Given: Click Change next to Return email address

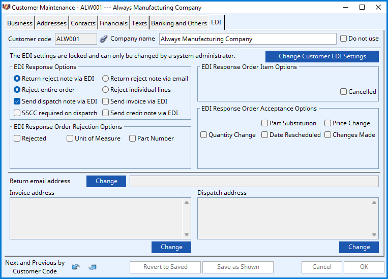Looking at the screenshot, I should (106, 181).
